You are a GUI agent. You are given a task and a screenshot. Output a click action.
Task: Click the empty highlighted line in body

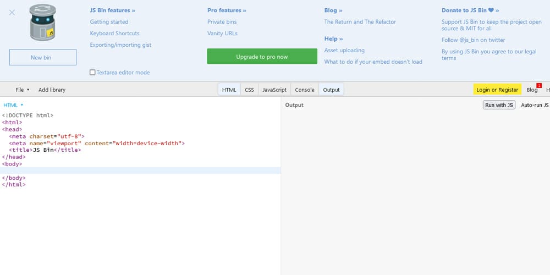coord(140,170)
